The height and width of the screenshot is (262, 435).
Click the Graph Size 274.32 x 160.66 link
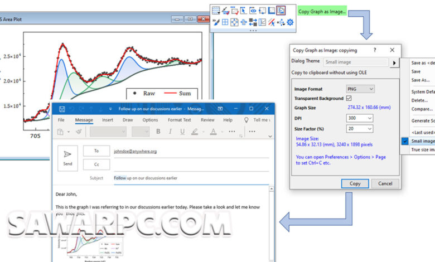coord(369,107)
